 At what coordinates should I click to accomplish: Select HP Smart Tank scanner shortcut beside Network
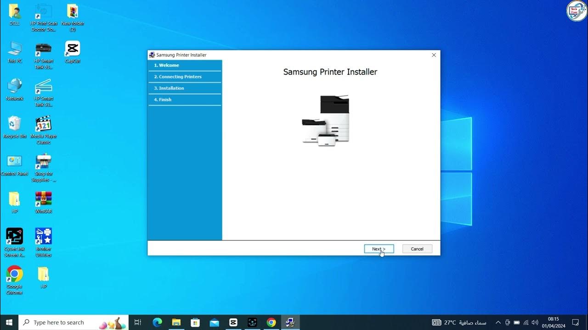coord(44,93)
